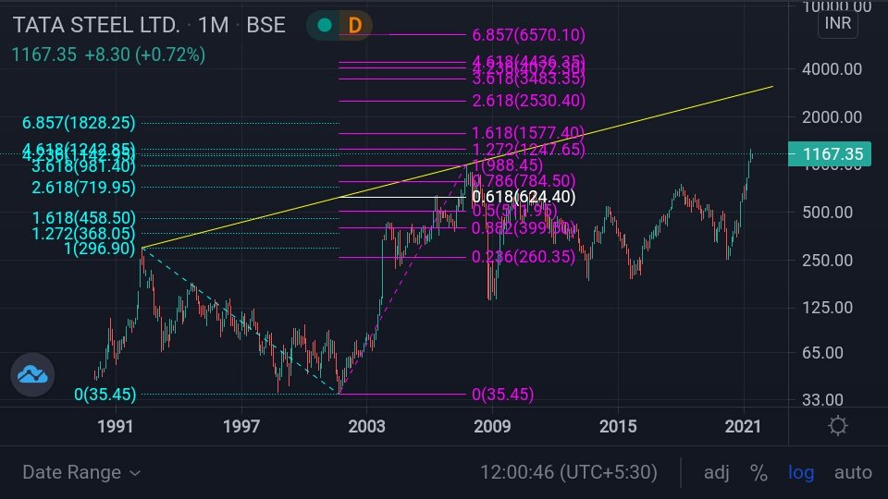Click the 1997 label on time axis
Viewport: 888px width, 499px height.
click(241, 426)
